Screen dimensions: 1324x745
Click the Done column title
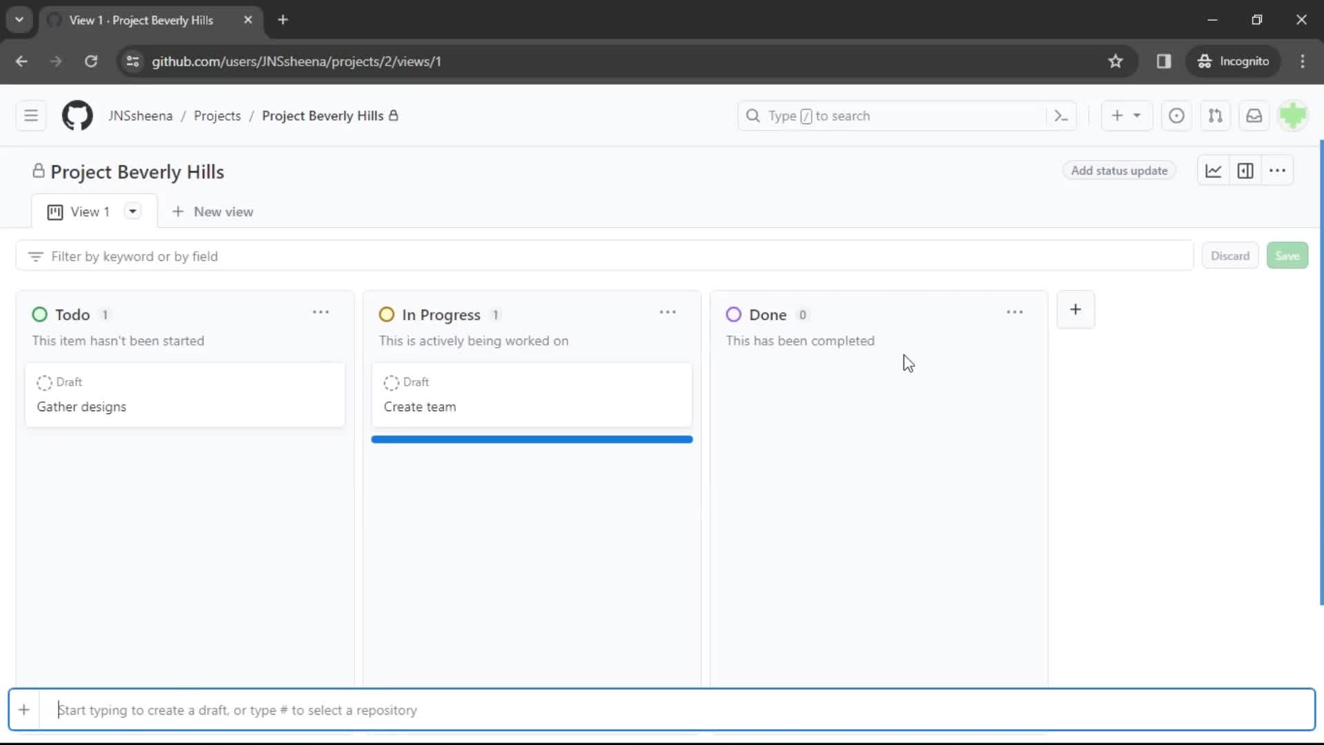click(x=768, y=315)
